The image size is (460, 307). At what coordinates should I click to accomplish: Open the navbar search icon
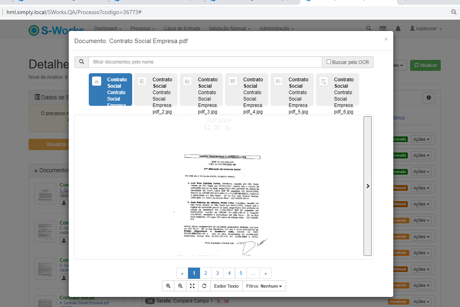pyautogui.click(x=368, y=28)
